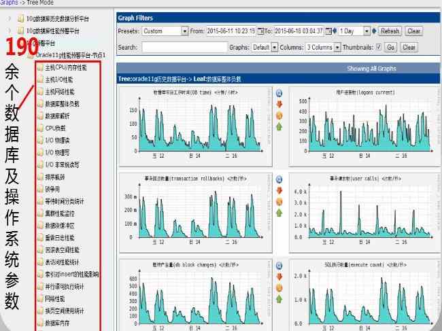The image size is (442, 331).
Task: Open the execute count graph thumbnail
Action: [365, 295]
